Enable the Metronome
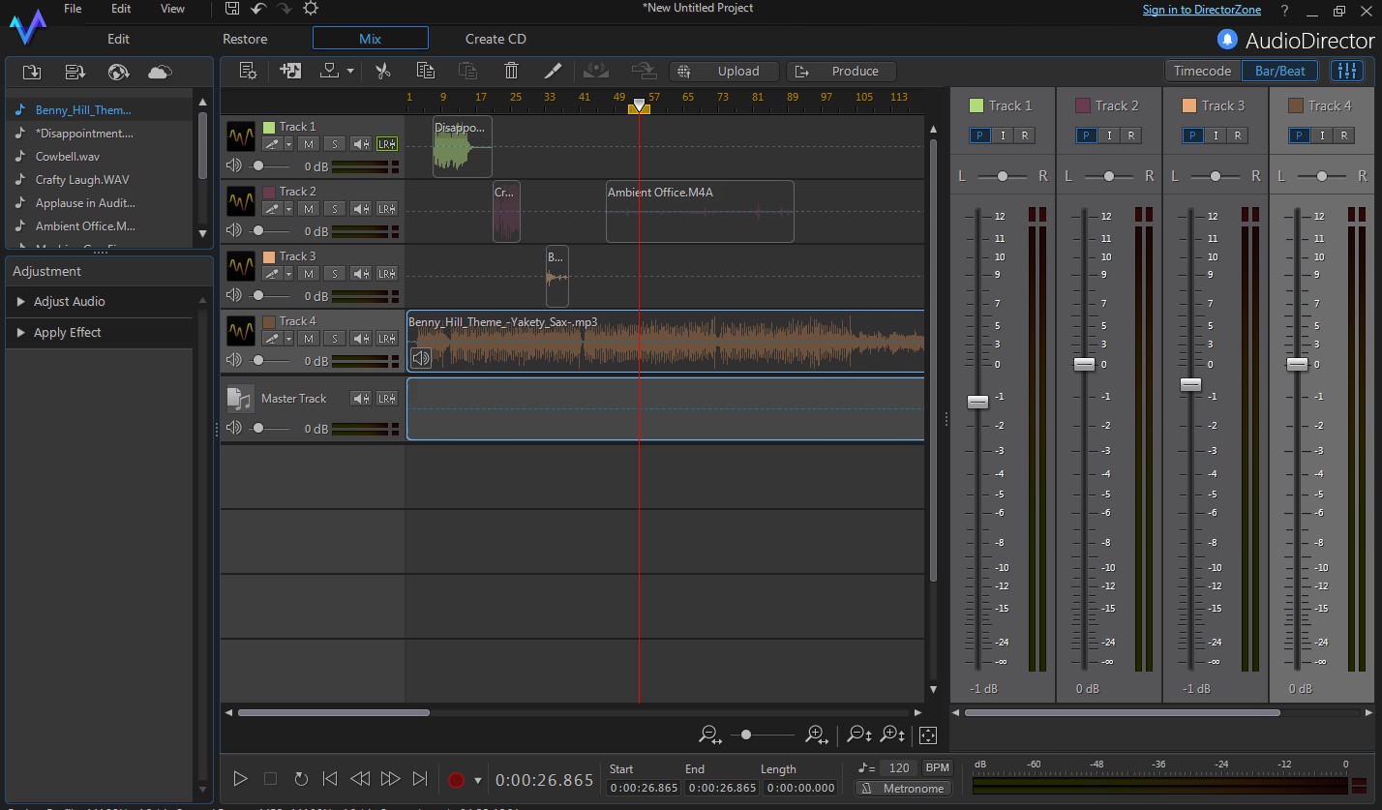Image resolution: width=1382 pixels, height=810 pixels. 903,788
